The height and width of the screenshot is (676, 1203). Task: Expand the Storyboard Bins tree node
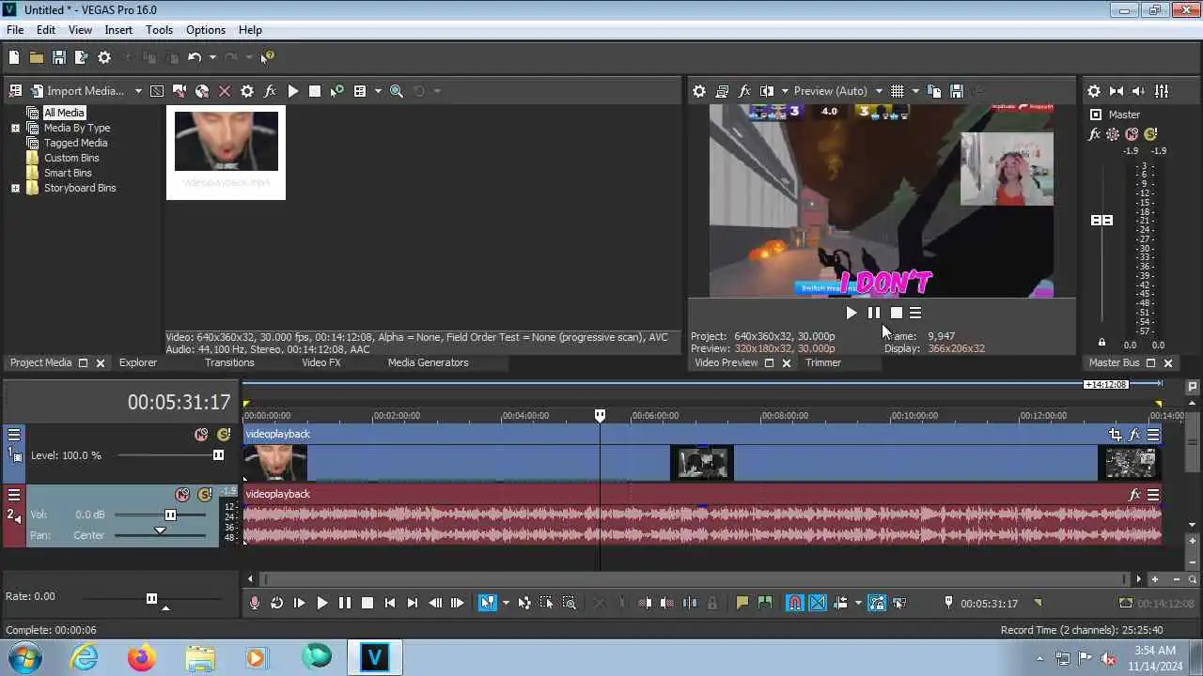coord(15,188)
